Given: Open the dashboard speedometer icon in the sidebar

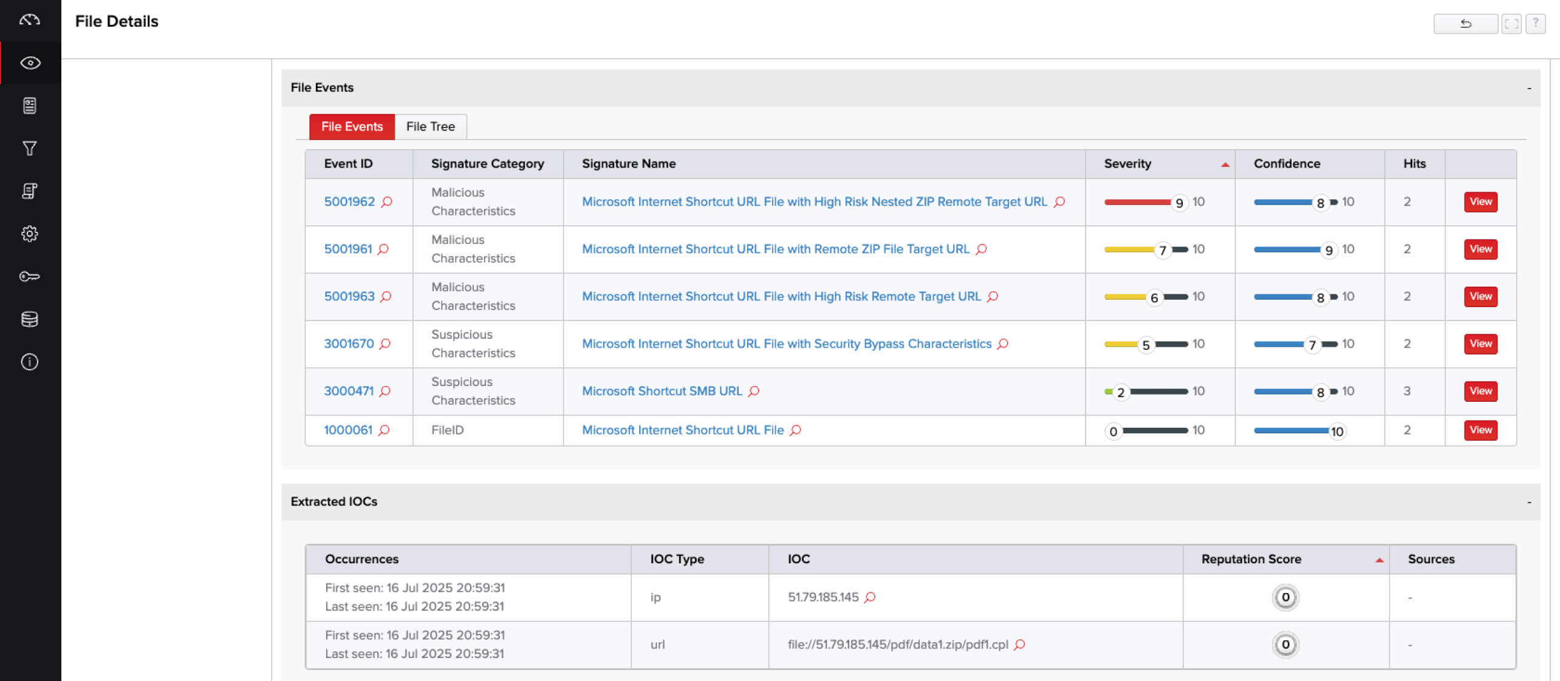Looking at the screenshot, I should point(30,20).
